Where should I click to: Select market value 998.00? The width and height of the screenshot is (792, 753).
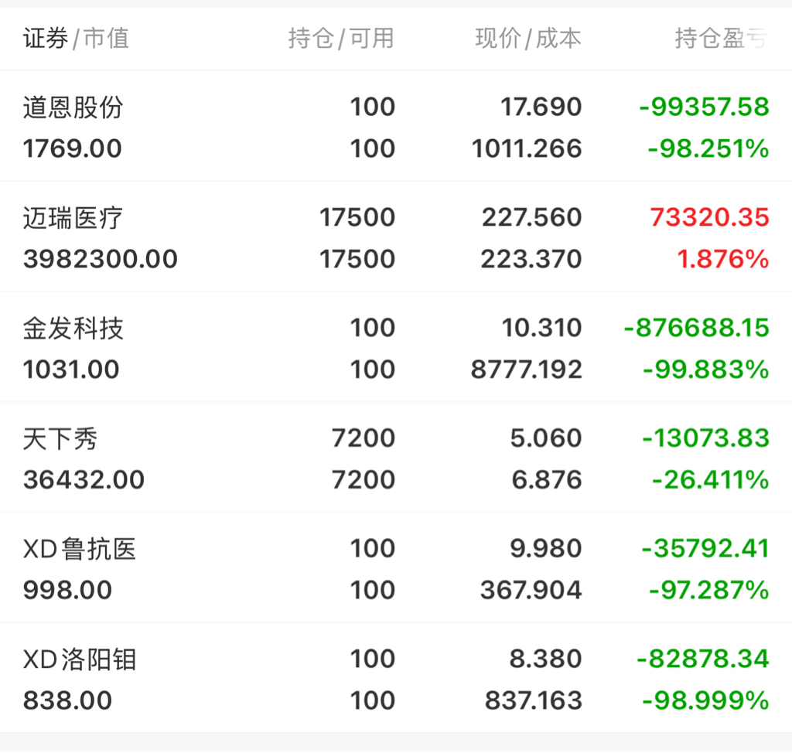tap(67, 591)
